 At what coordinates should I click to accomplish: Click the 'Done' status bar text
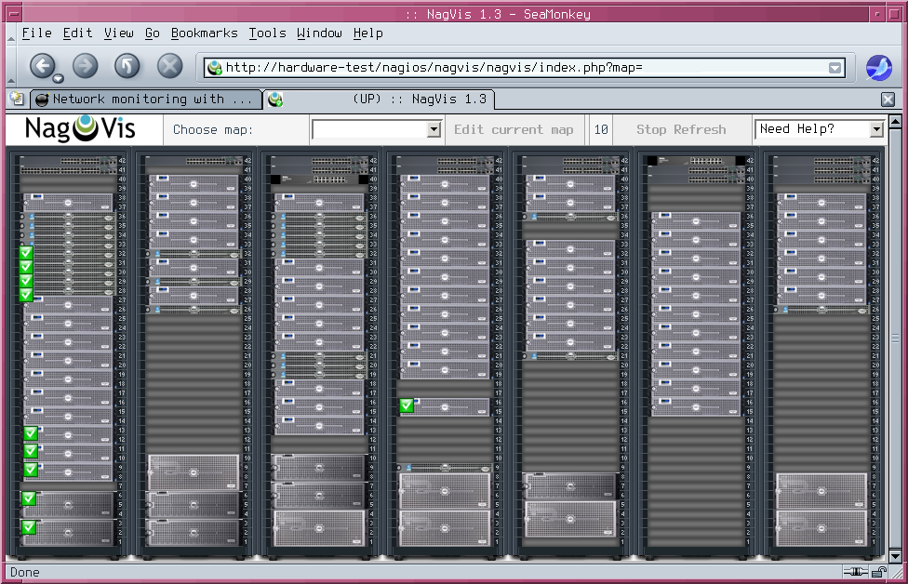point(25,573)
